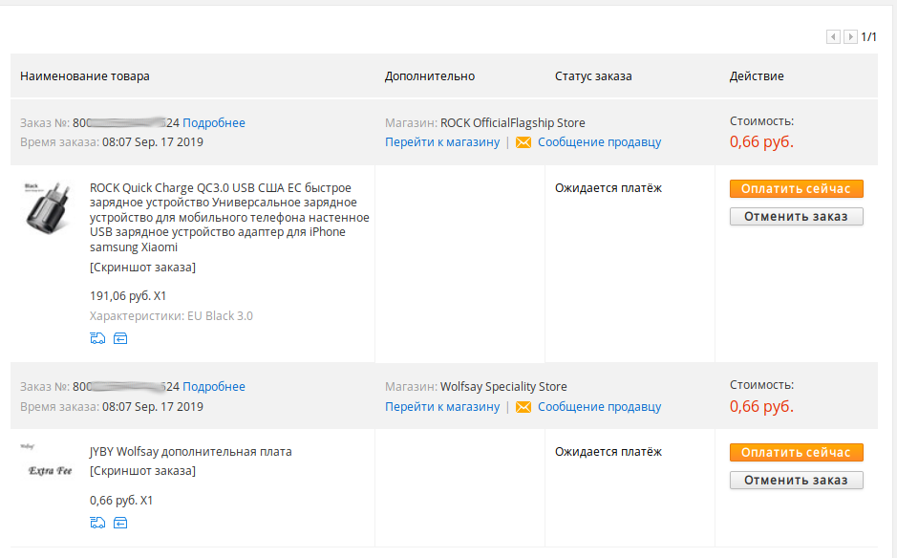This screenshot has width=897, height=558.
Task: Pay now for ROCK charger order
Action: [x=797, y=189]
